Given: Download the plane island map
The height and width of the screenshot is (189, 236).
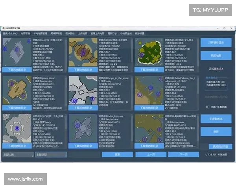Looking at the screenshot, I should coord(17,108).
